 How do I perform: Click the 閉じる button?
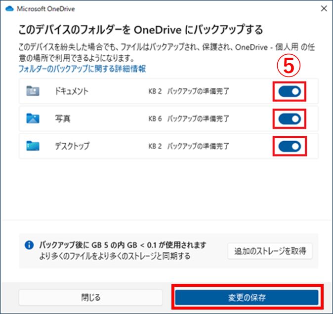91,297
